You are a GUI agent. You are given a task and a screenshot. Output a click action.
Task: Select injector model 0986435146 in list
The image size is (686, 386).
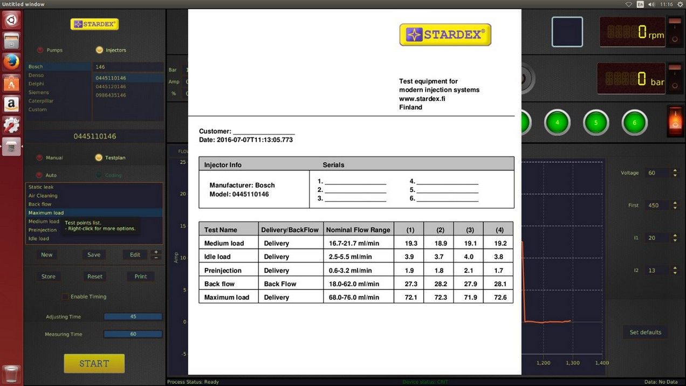tap(128, 95)
